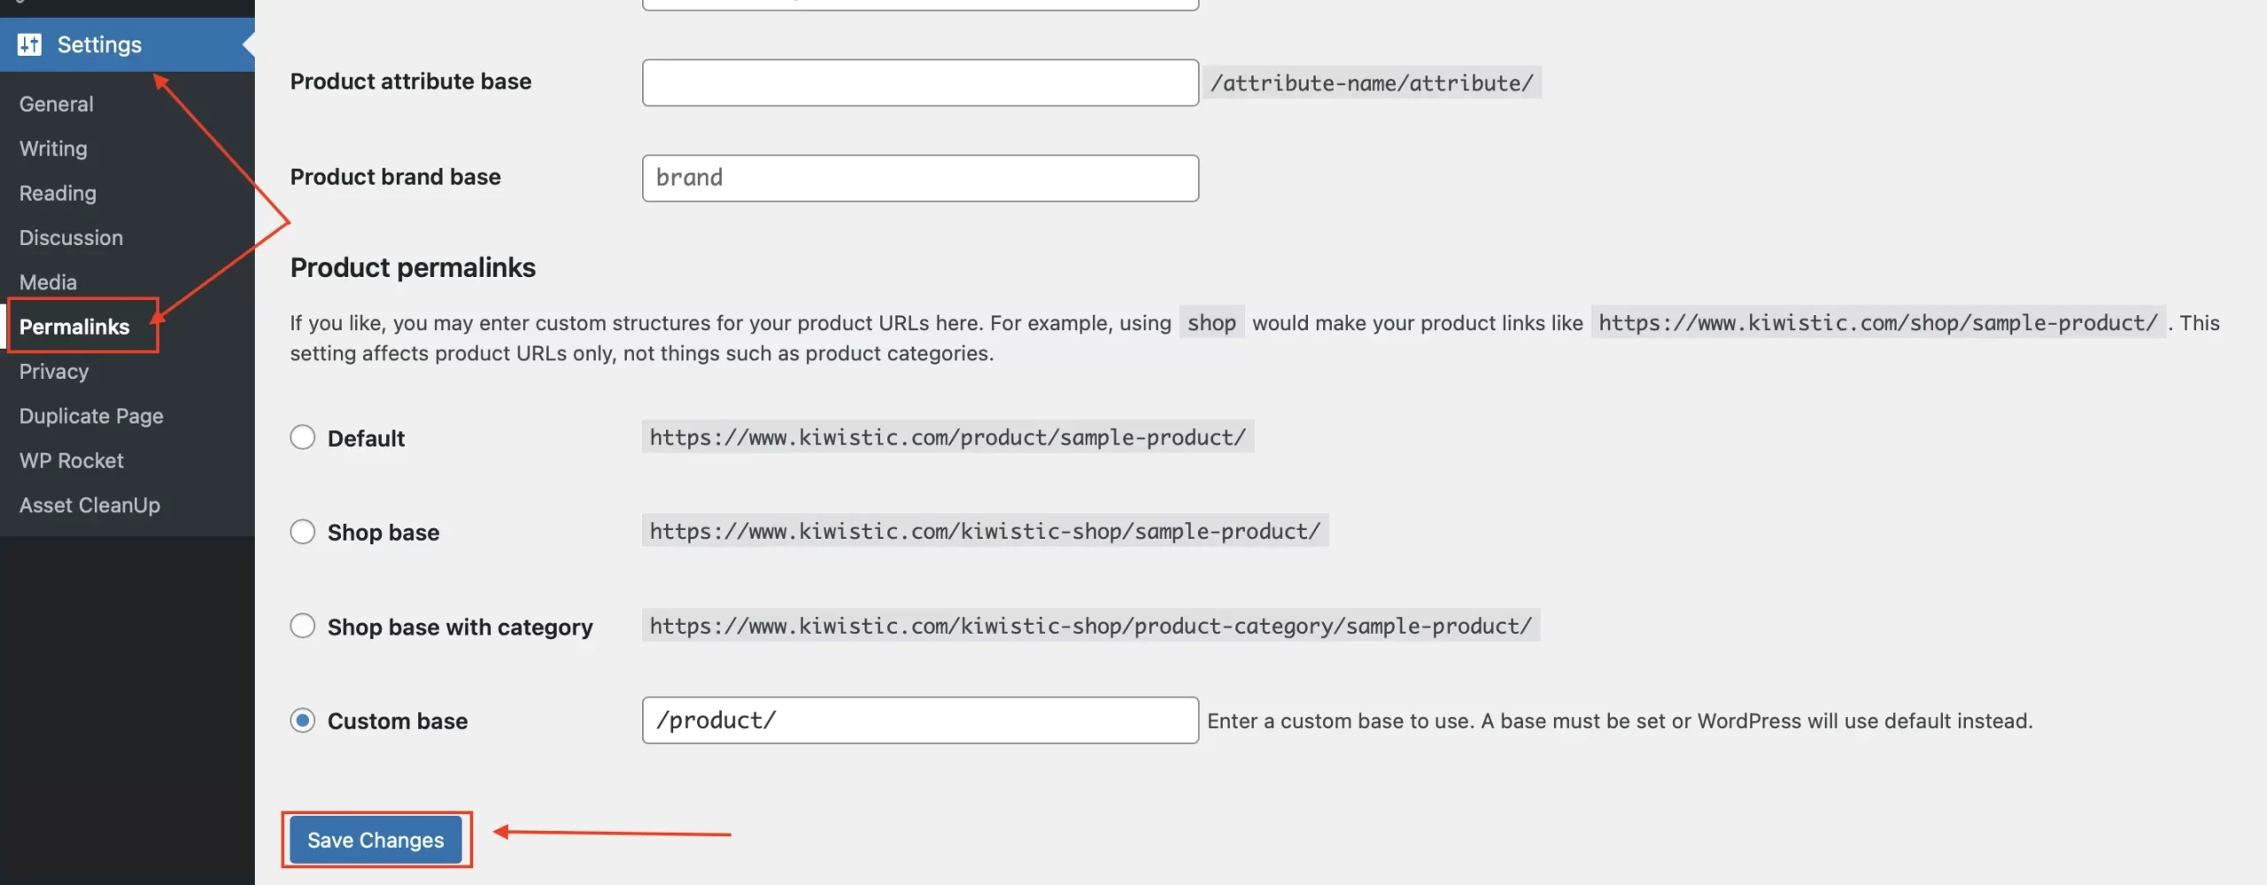Select the Custom base permalink option
Screen dimensions: 2267x885
click(302, 720)
